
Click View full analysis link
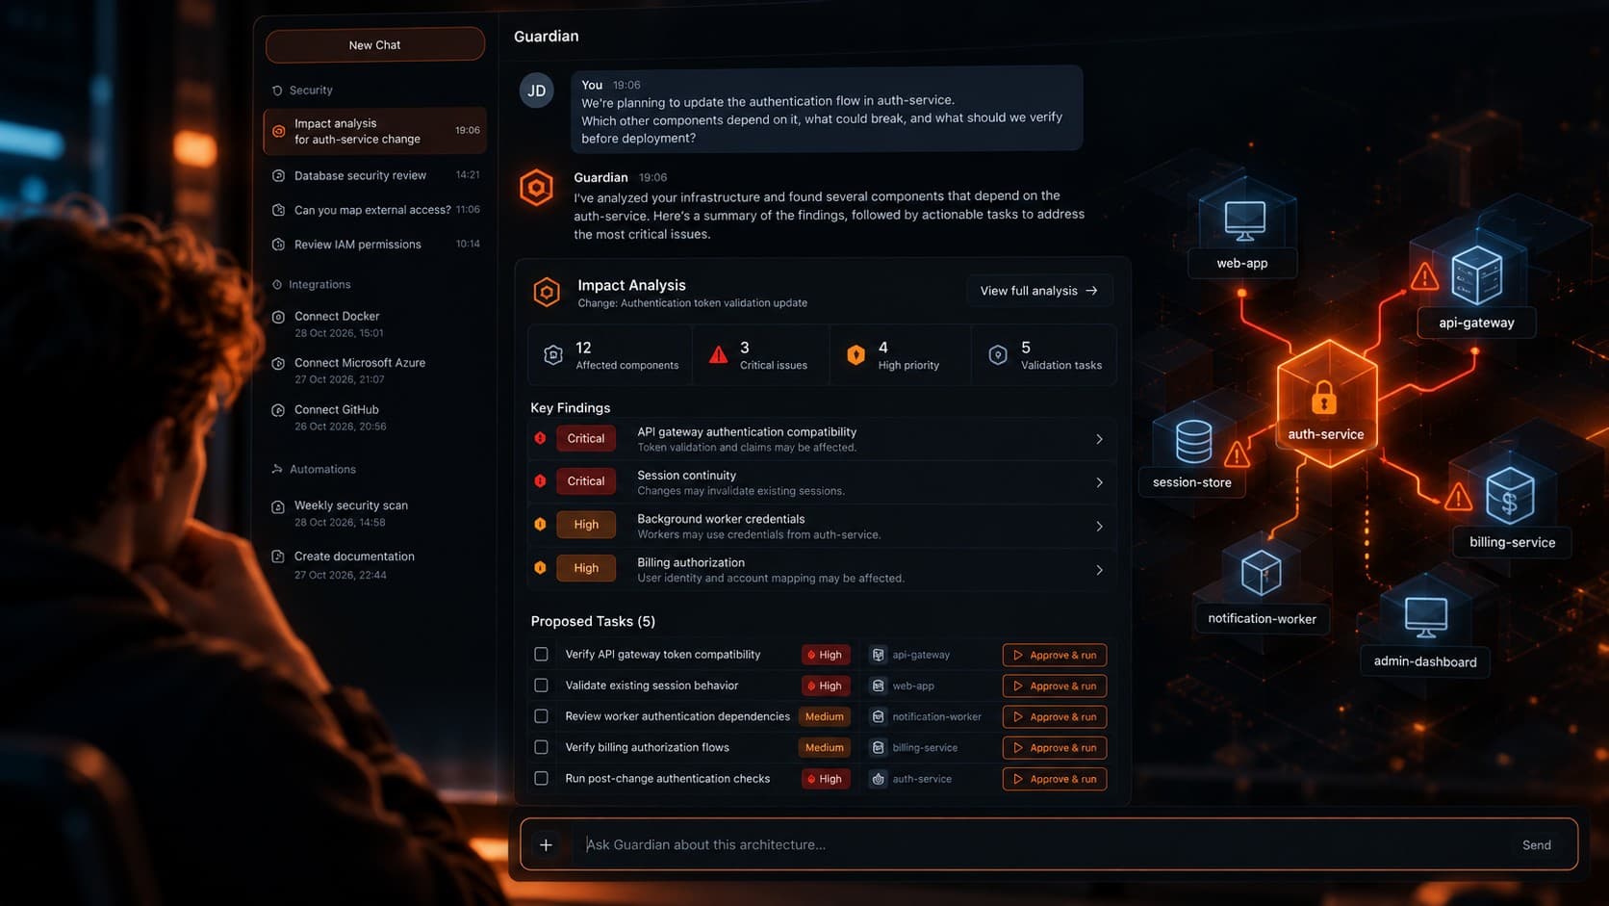click(x=1039, y=291)
